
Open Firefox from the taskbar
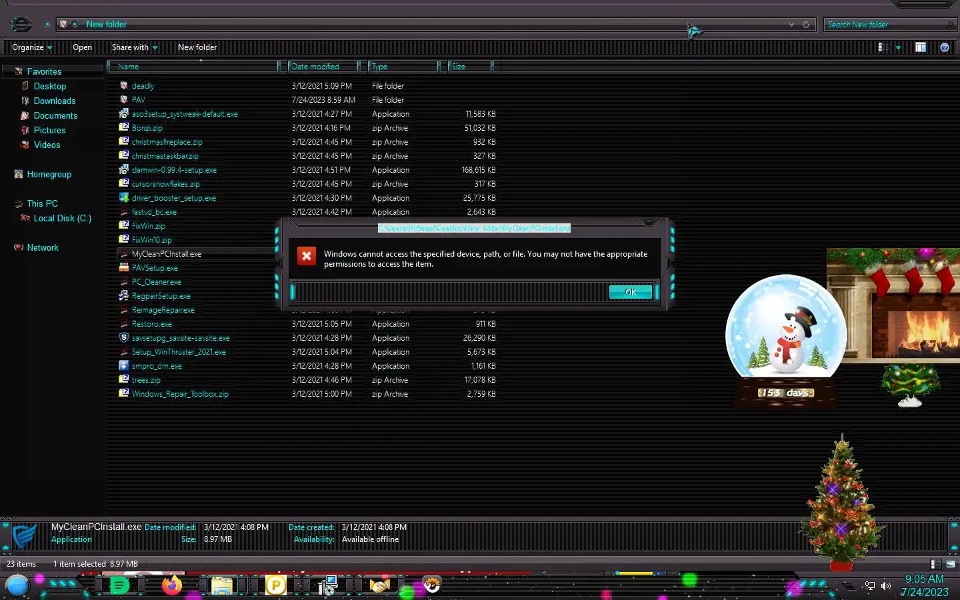point(171,586)
